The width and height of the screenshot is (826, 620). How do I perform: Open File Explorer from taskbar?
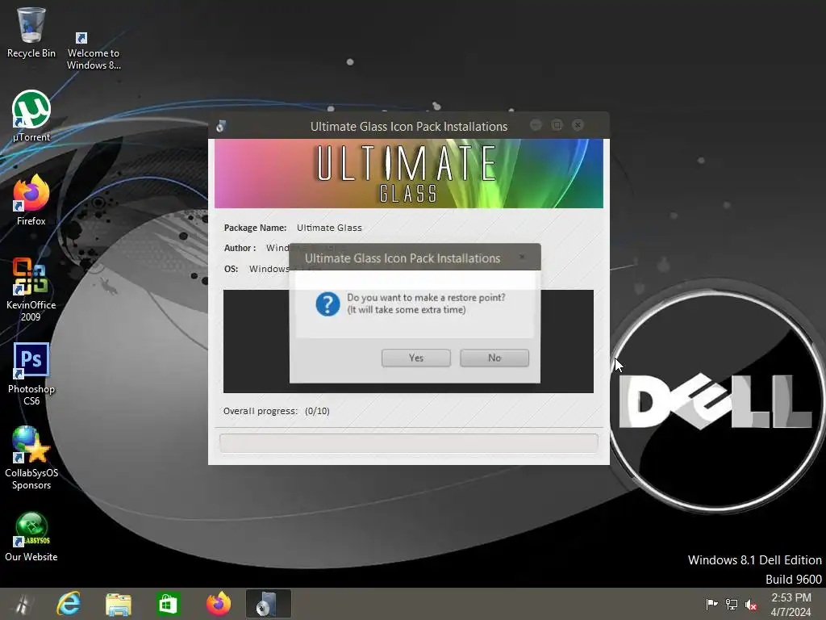coord(118,604)
